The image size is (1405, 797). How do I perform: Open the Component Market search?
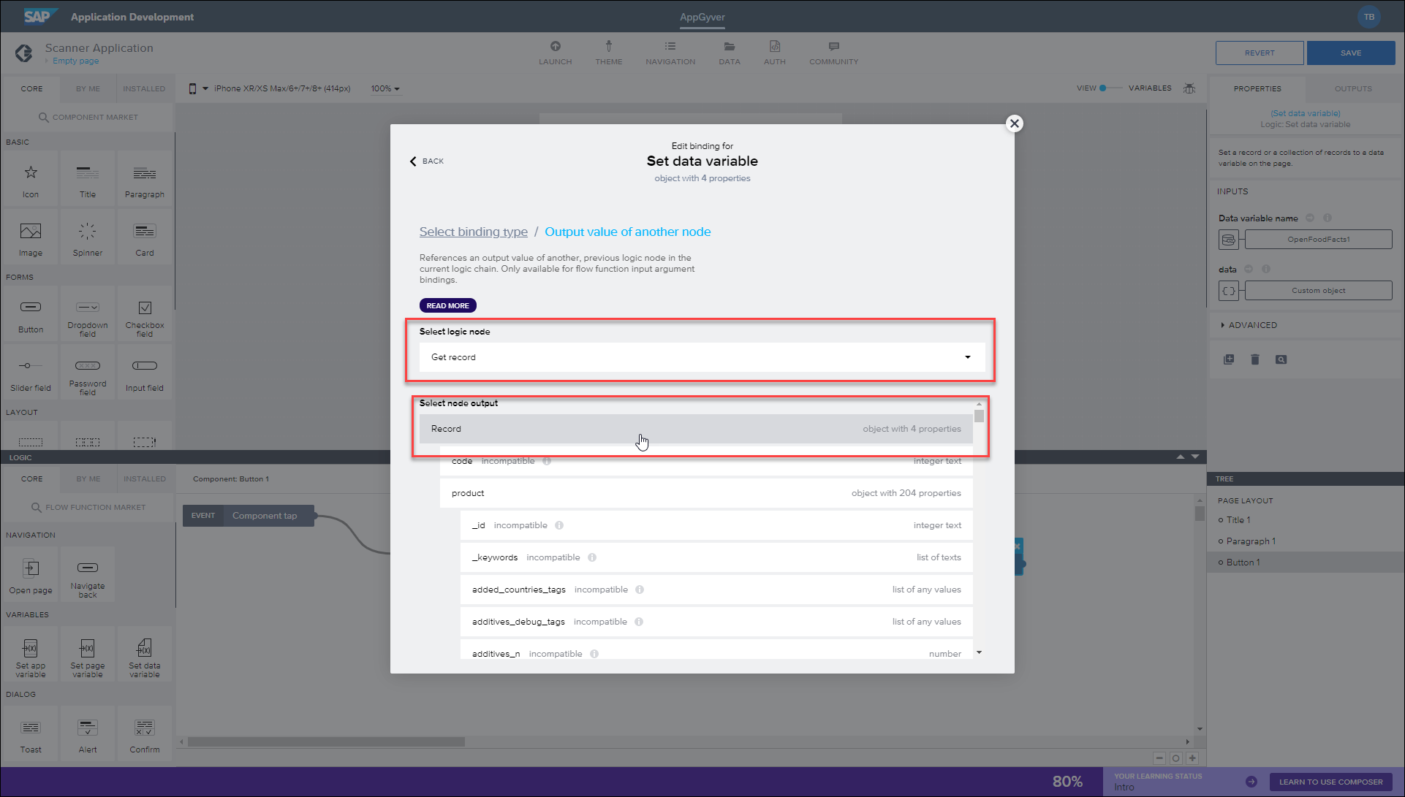coord(88,117)
